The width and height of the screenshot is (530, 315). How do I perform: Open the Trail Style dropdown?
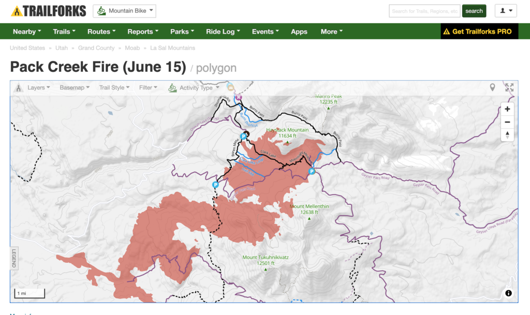[x=114, y=88]
